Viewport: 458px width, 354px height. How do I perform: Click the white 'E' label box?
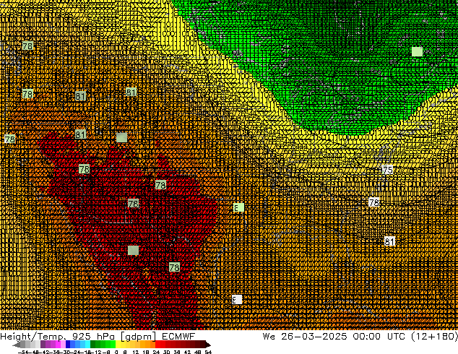tap(237, 300)
